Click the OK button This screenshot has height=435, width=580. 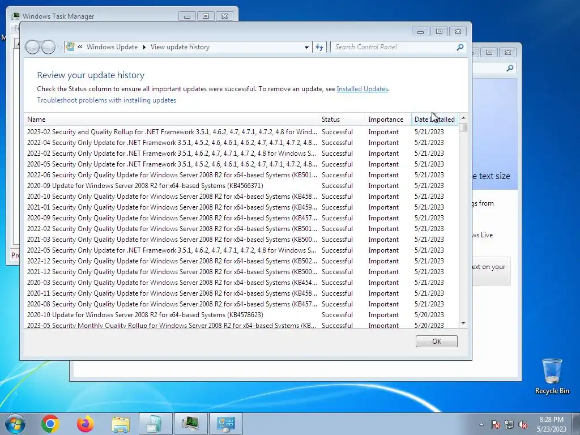click(437, 341)
